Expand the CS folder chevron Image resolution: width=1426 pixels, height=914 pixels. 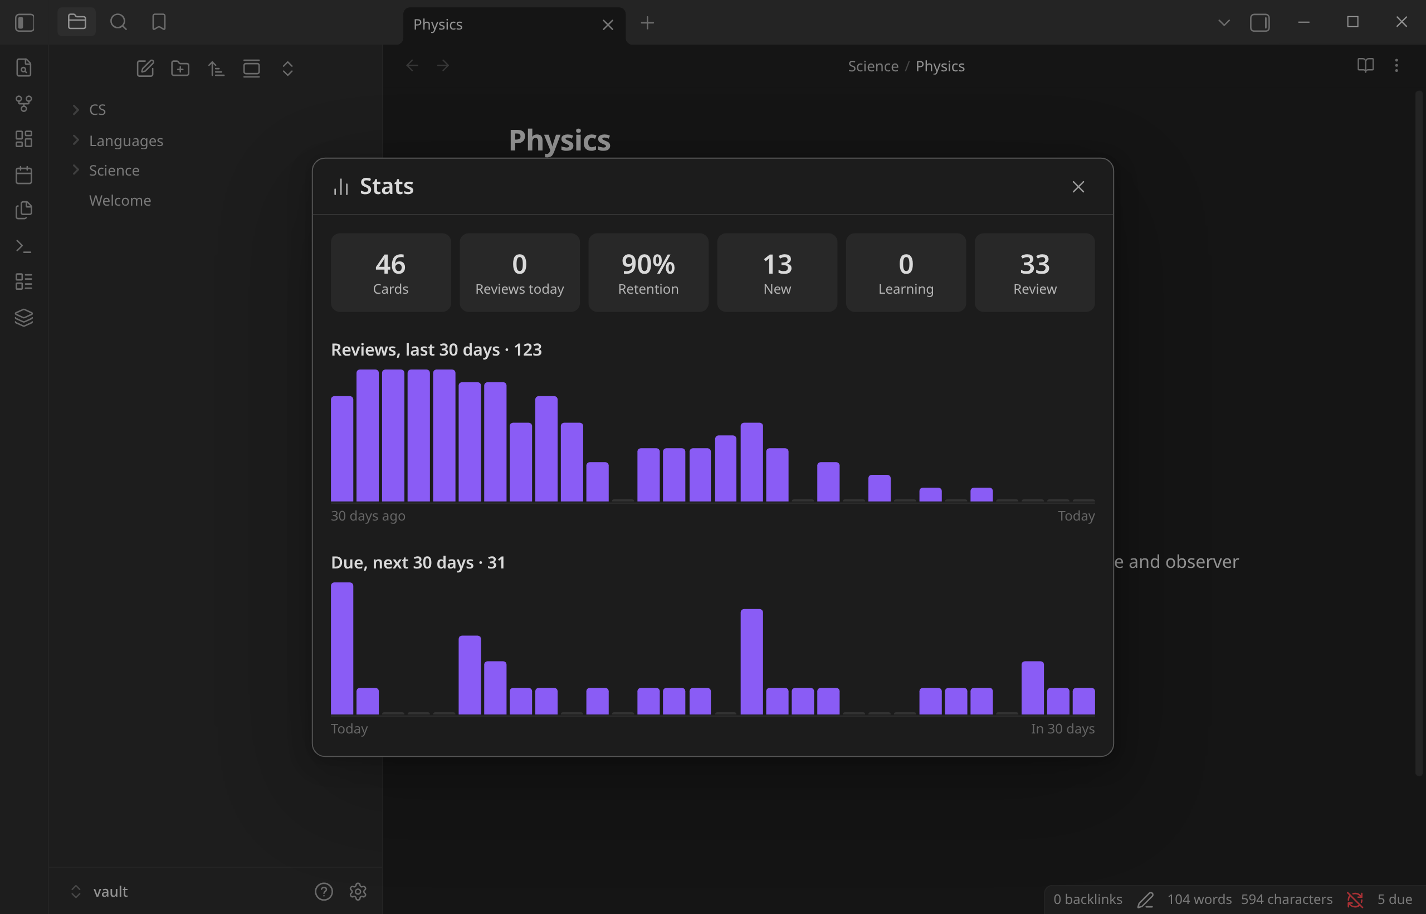point(75,110)
